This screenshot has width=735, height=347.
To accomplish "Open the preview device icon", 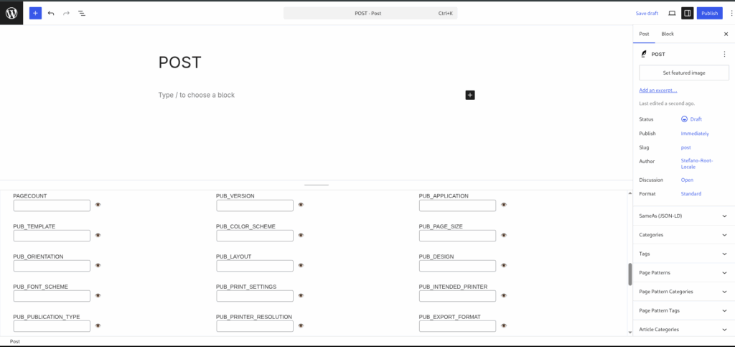I will [x=672, y=13].
